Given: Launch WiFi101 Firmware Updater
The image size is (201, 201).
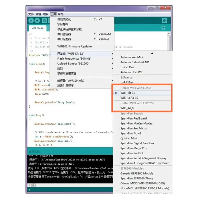Looking at the screenshot, I should click(x=82, y=46).
